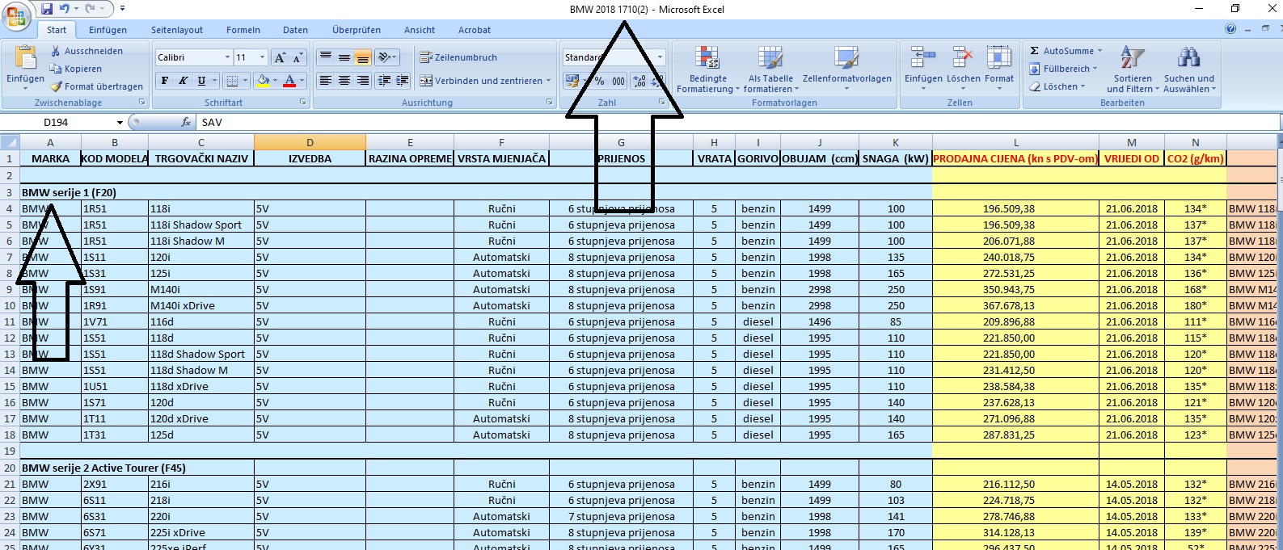Toggle middle vertical alignment
Screen dimensions: 1283x550
[x=344, y=57]
